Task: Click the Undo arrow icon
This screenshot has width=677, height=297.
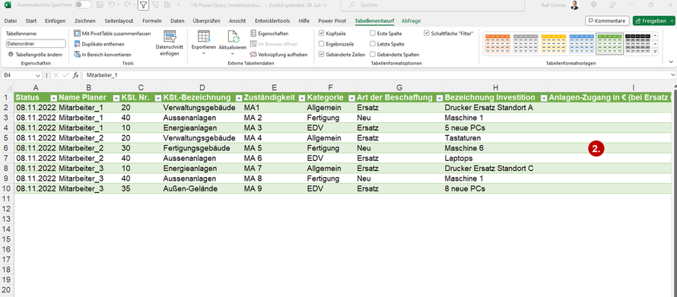Action: pos(111,5)
